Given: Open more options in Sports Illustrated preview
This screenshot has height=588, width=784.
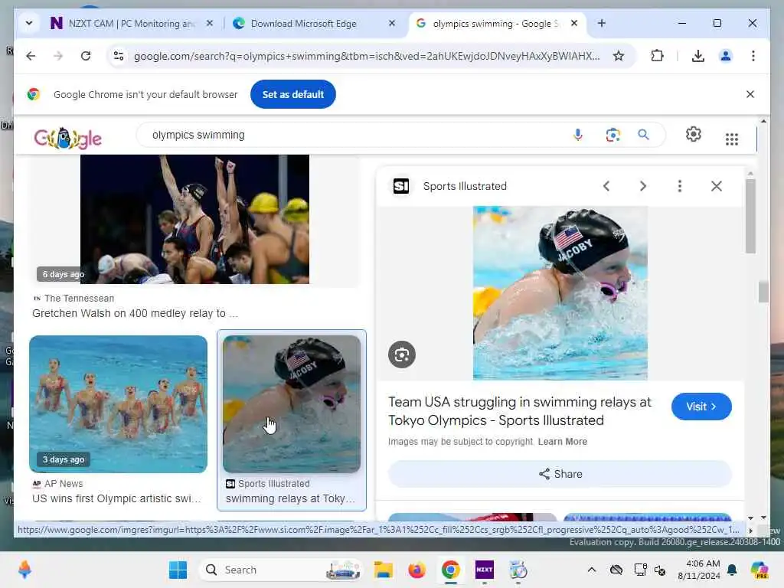Looking at the screenshot, I should tap(680, 187).
